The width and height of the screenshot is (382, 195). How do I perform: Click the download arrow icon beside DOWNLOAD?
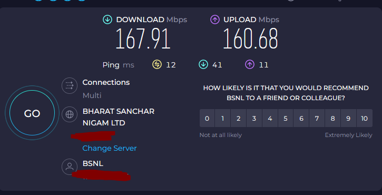point(107,19)
